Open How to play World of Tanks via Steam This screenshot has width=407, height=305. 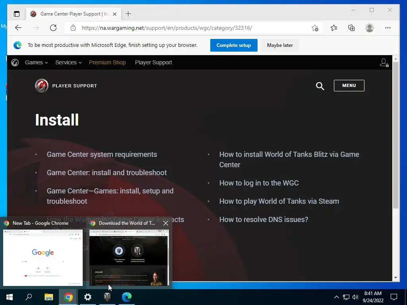(279, 201)
